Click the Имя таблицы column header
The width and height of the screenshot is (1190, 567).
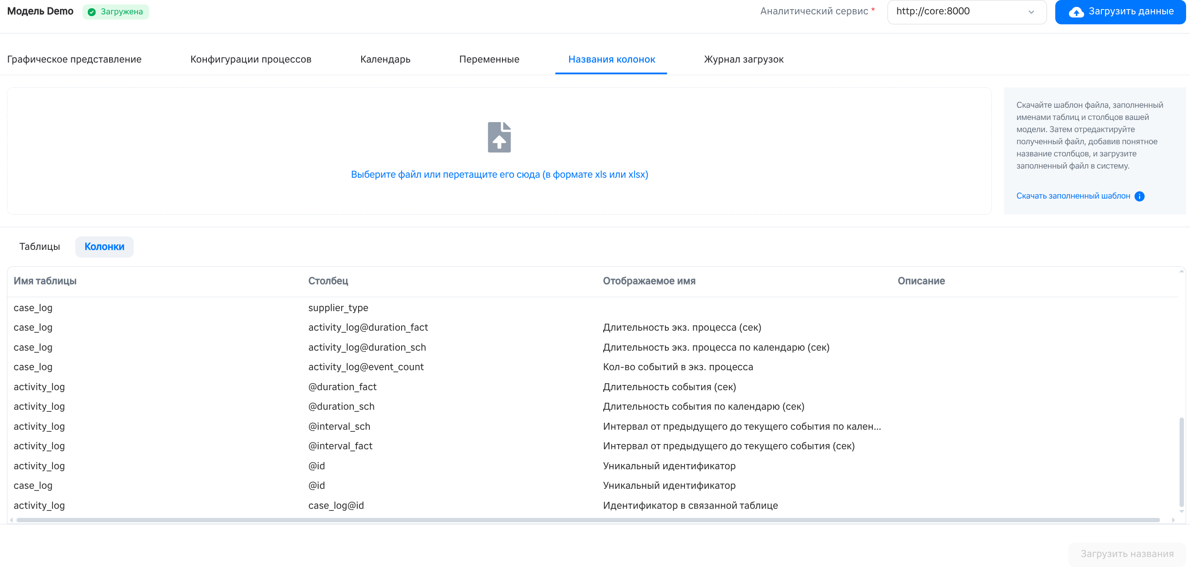point(45,281)
